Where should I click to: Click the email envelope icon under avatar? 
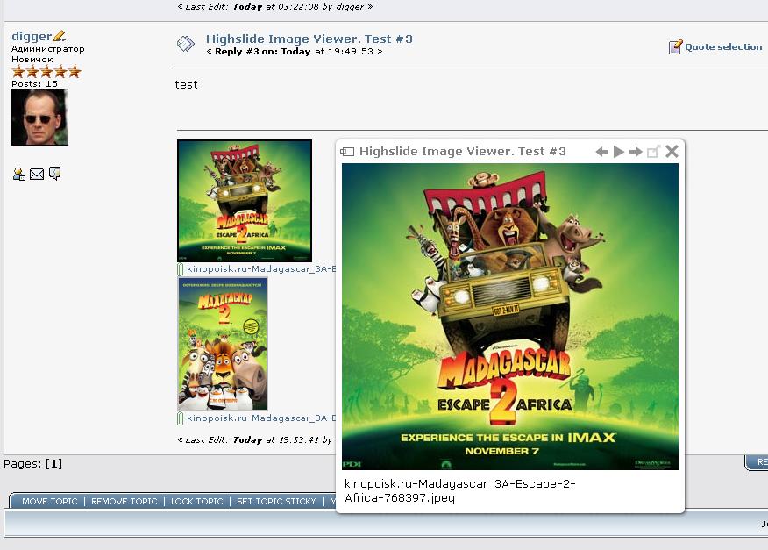(37, 174)
